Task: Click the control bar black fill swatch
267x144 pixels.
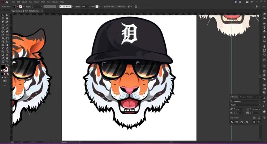Action: [15, 7]
